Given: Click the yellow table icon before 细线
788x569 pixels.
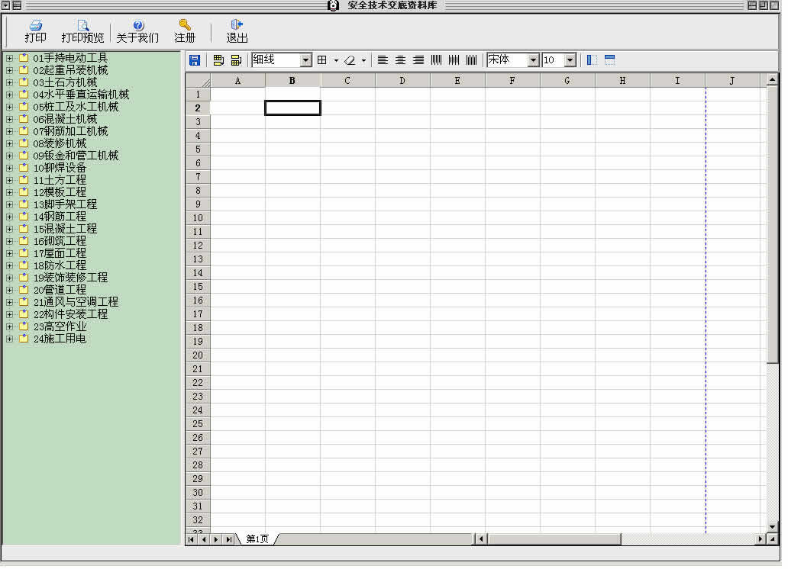Looking at the screenshot, I should [236, 61].
